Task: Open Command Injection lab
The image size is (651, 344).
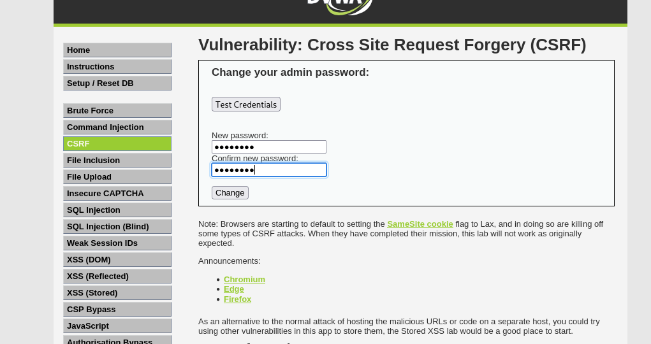Action: coord(117,127)
